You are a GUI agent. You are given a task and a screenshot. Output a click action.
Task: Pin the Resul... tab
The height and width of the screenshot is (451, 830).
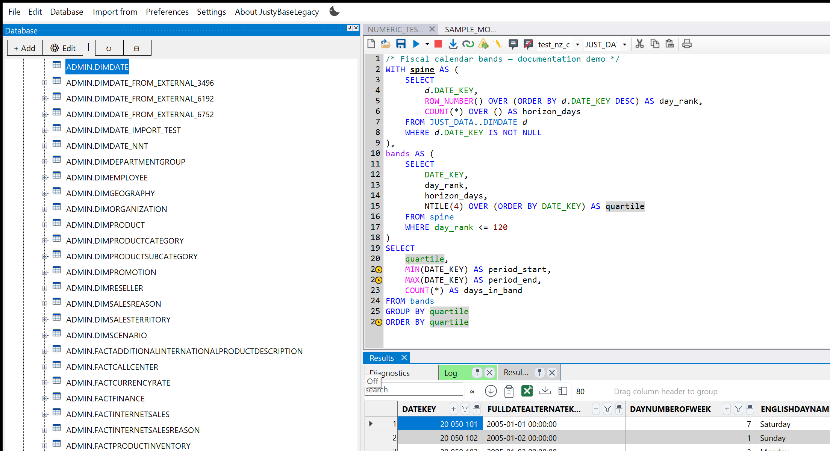[539, 372]
